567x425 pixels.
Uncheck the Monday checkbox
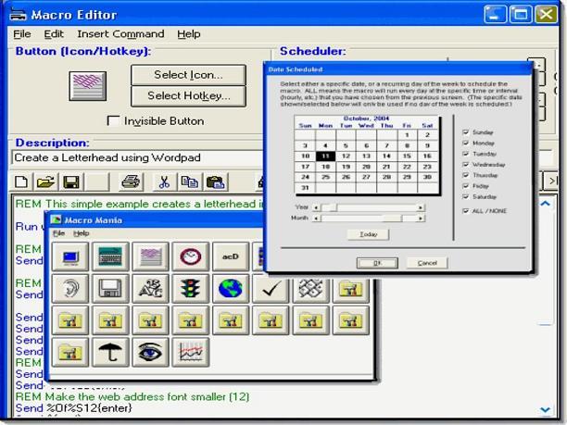pos(466,144)
